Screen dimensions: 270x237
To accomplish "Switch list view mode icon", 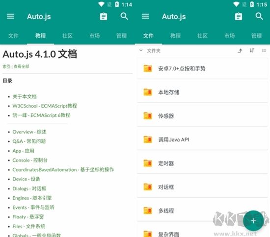I will [x=264, y=51].
